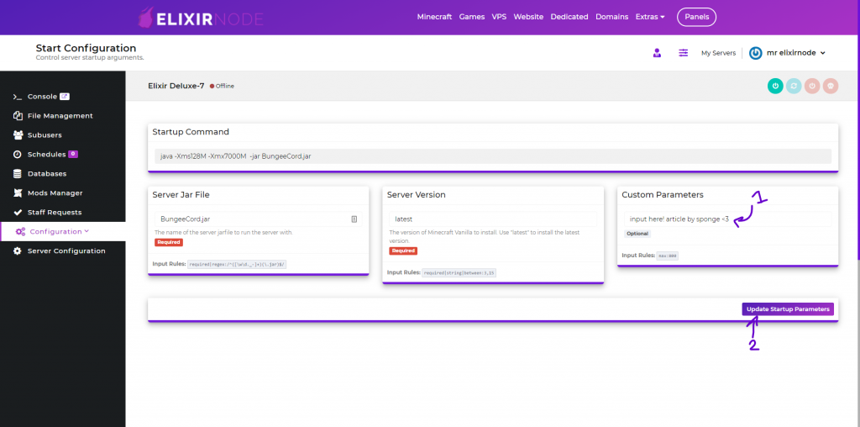The width and height of the screenshot is (860, 427).
Task: Open Databases section
Action: point(47,173)
